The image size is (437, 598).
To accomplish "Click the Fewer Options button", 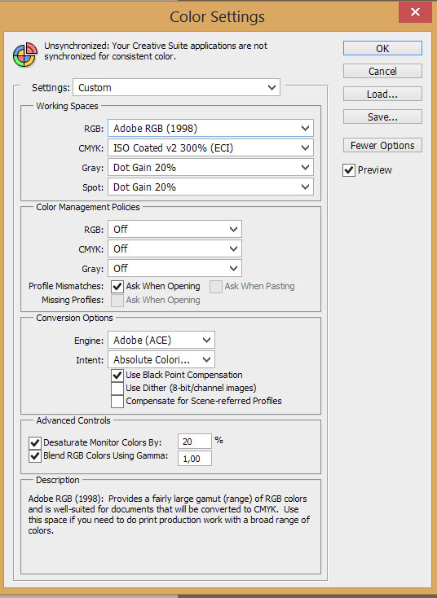I will point(382,145).
